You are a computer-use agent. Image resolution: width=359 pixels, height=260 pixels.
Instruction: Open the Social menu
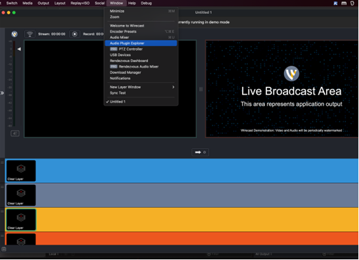click(x=99, y=3)
